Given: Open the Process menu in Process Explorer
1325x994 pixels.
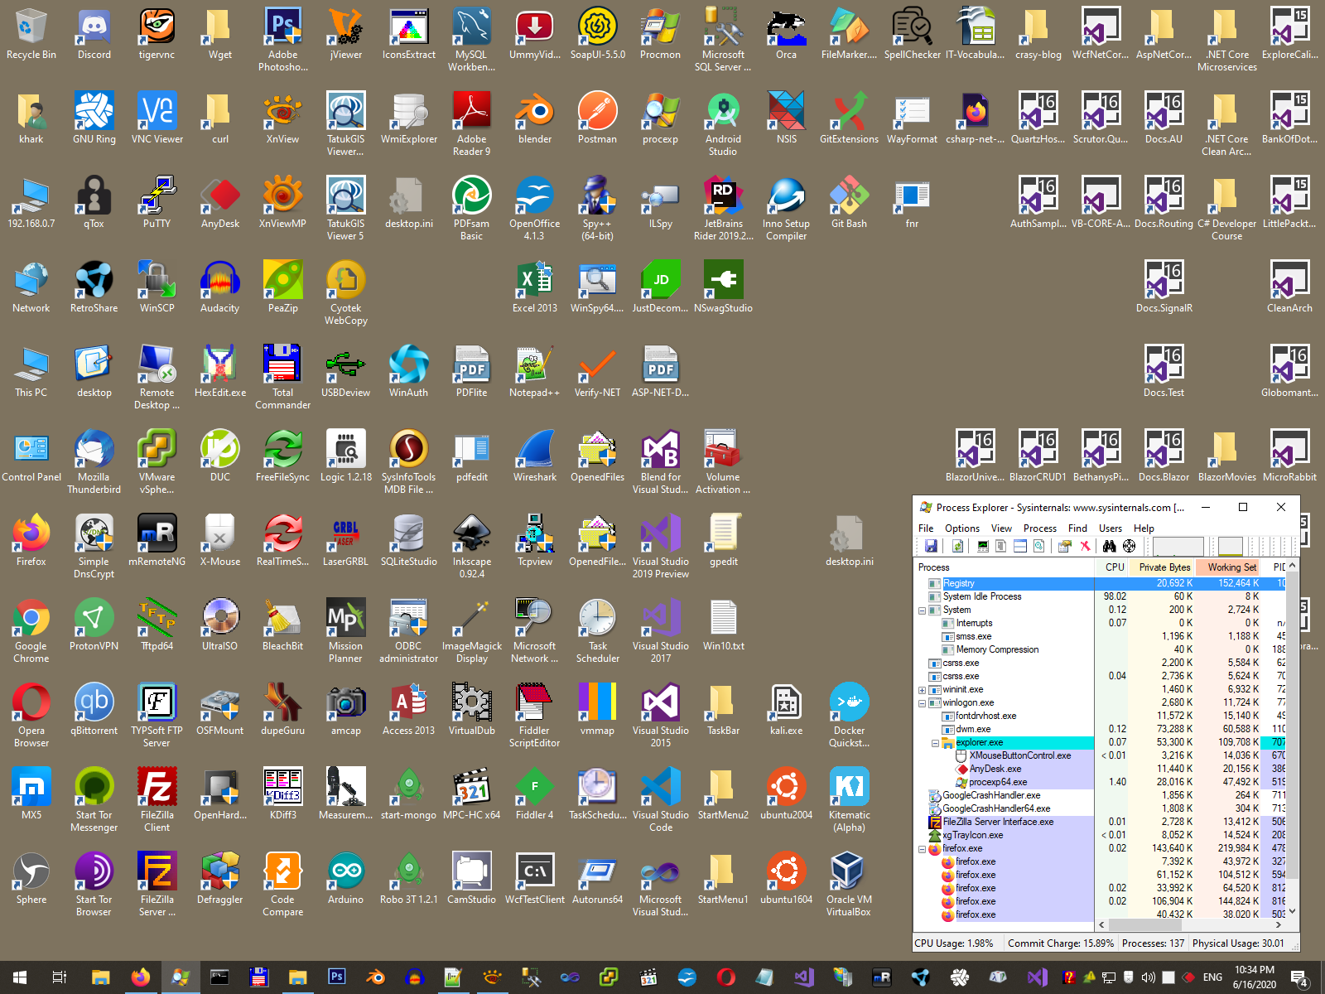Looking at the screenshot, I should coord(1040,528).
